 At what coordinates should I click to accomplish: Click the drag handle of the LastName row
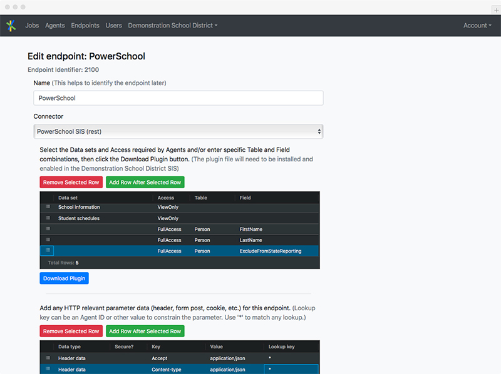pyautogui.click(x=47, y=240)
